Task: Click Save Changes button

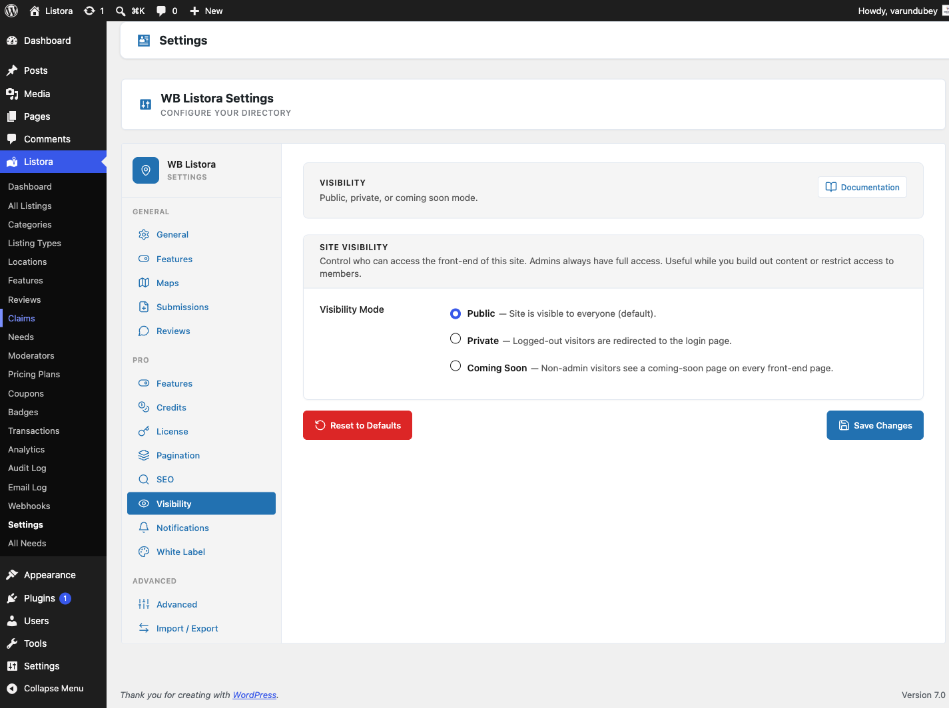Action: (x=875, y=425)
